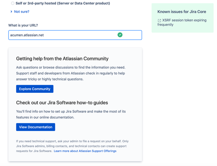The image size is (217, 166).
Task: Click the What is your URL? label
Action: [x=23, y=25]
